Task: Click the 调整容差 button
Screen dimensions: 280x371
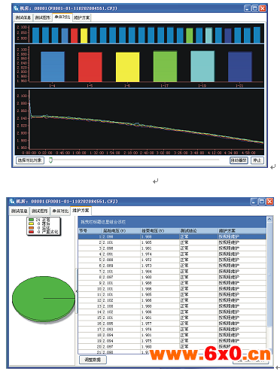Action: click(x=93, y=360)
